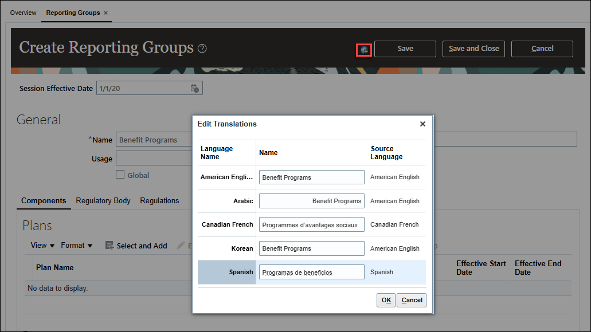Click the Save and Close button
The image size is (591, 332).
[x=473, y=49]
